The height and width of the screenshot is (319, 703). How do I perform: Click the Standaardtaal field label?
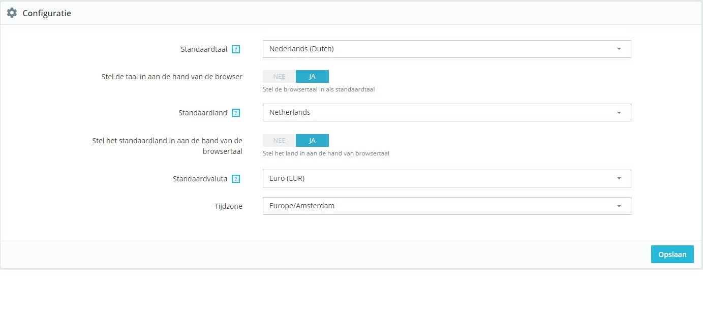pyautogui.click(x=204, y=49)
